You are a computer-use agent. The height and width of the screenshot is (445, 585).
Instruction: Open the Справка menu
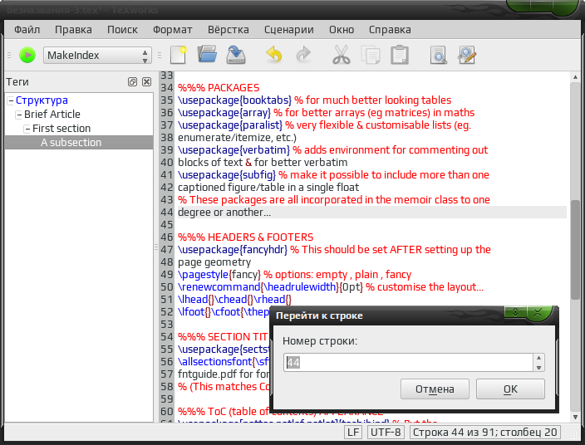[390, 29]
